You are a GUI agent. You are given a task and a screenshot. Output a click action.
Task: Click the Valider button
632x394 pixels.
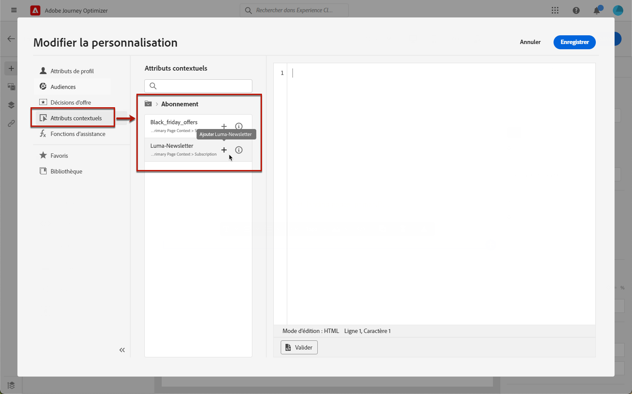(299, 347)
